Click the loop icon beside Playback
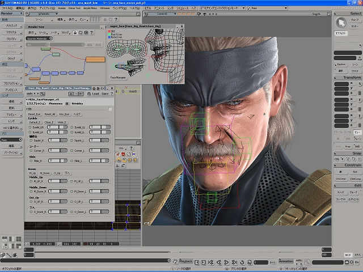363x272 pixels. coord(175,261)
